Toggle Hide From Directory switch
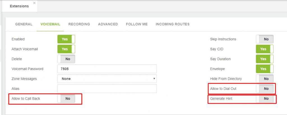The width and height of the screenshot is (287, 115). tap(265, 79)
